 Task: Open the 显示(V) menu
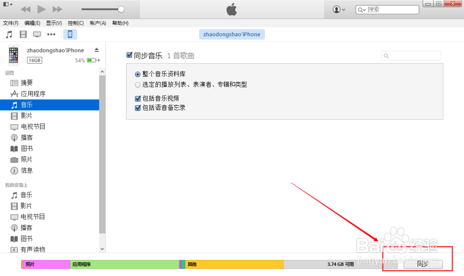[x=53, y=23]
